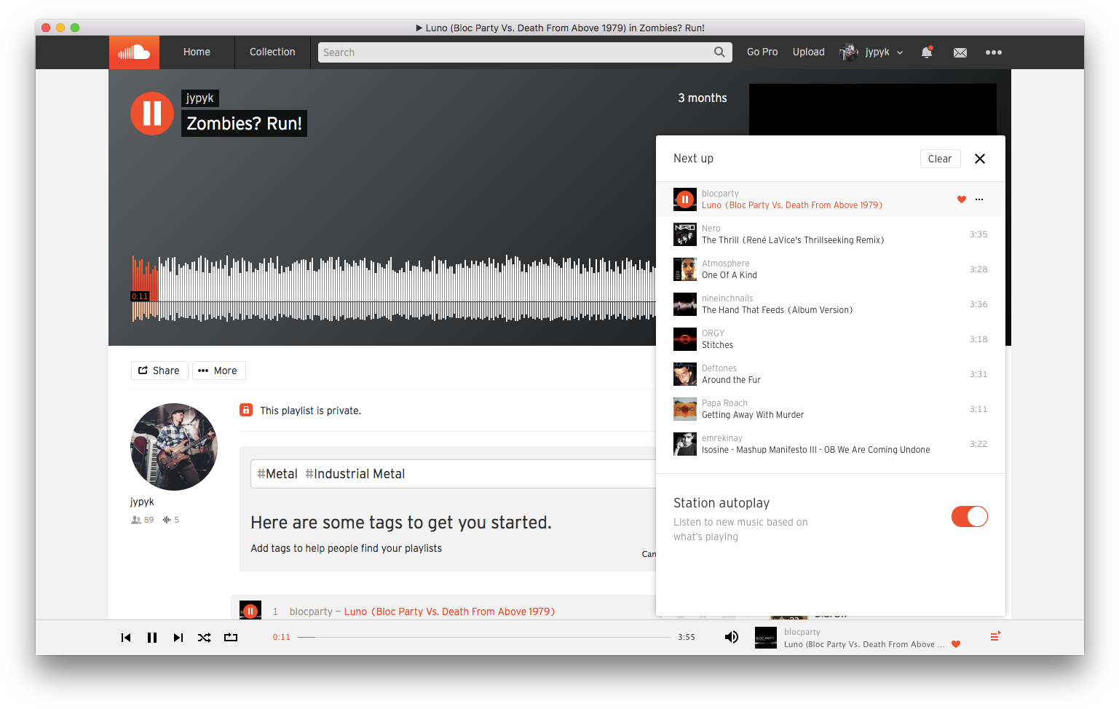Viewport: 1119px width, 709px height.
Task: Click the now-playing artwork in bottom bar
Action: coord(766,638)
